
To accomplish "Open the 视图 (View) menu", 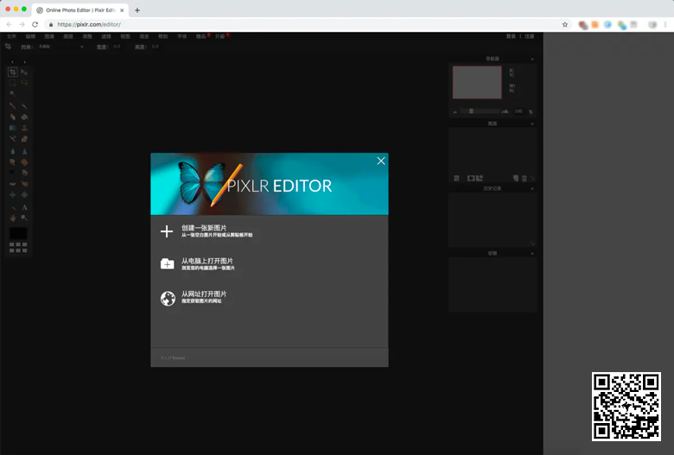I will (x=125, y=36).
